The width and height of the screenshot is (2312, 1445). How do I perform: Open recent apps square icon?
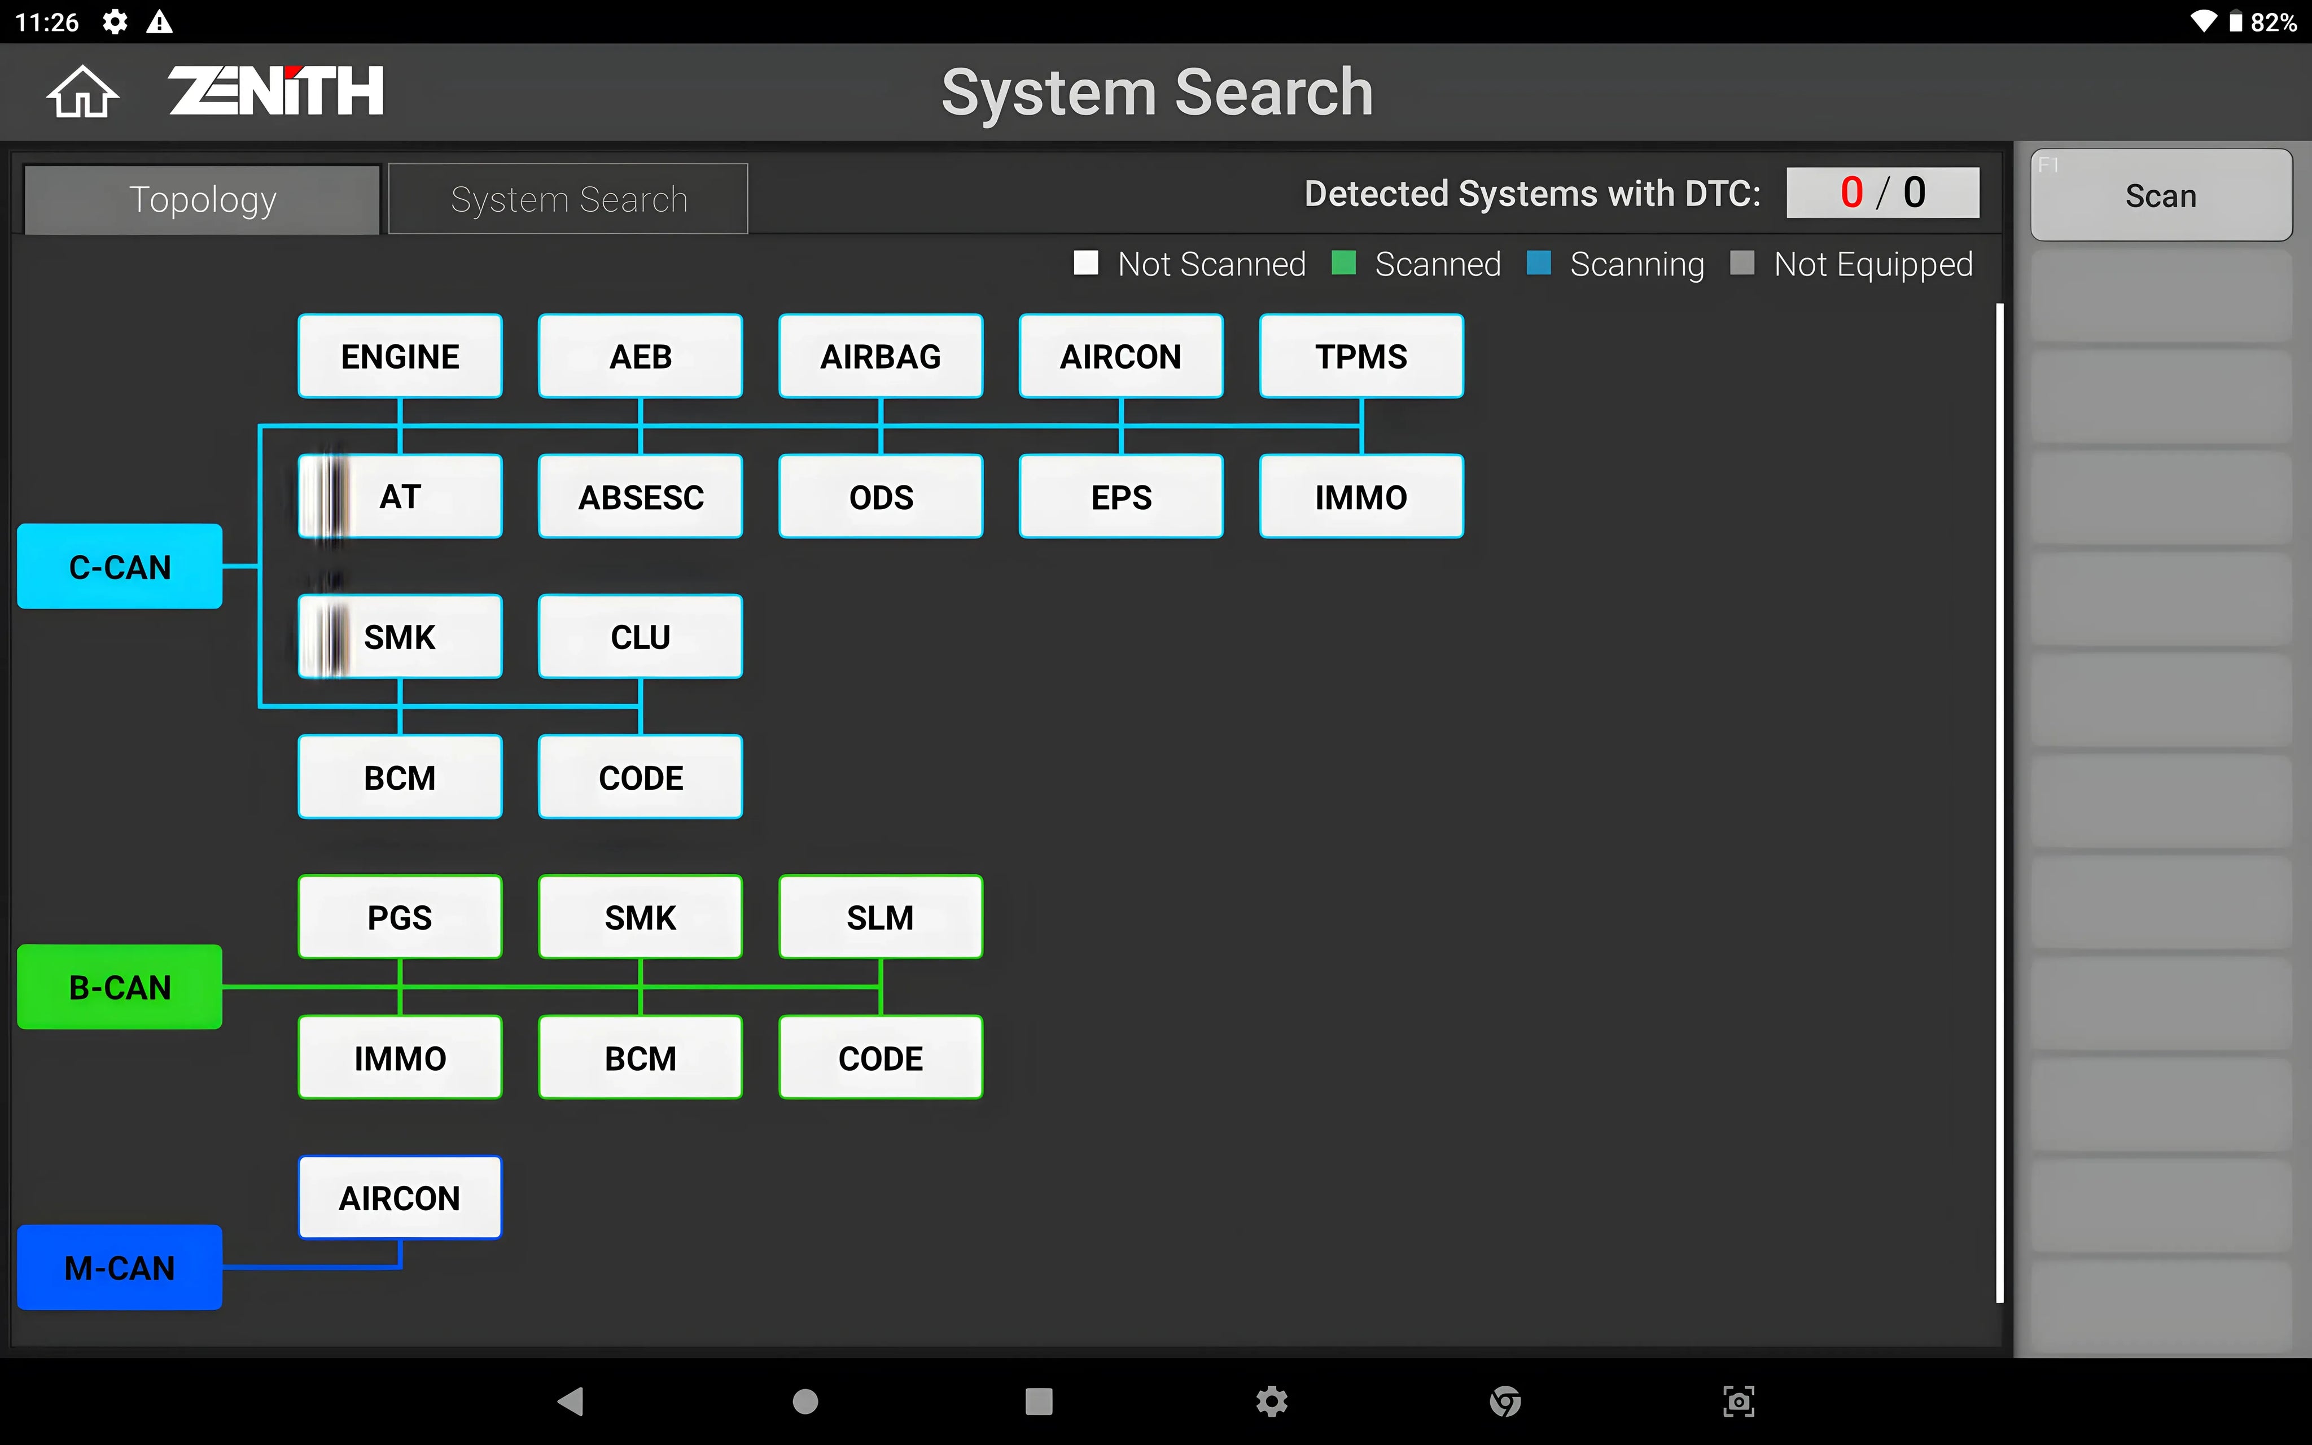1039,1401
